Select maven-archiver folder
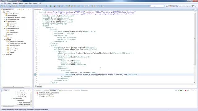198x111 pixels. pos(14,49)
